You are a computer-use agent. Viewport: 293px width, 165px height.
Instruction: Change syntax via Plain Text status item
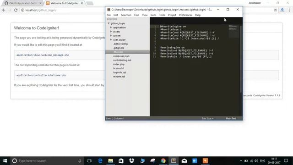click(x=231, y=118)
